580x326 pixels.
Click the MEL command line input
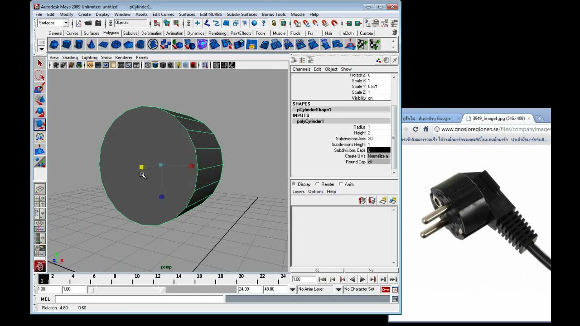(x=140, y=299)
